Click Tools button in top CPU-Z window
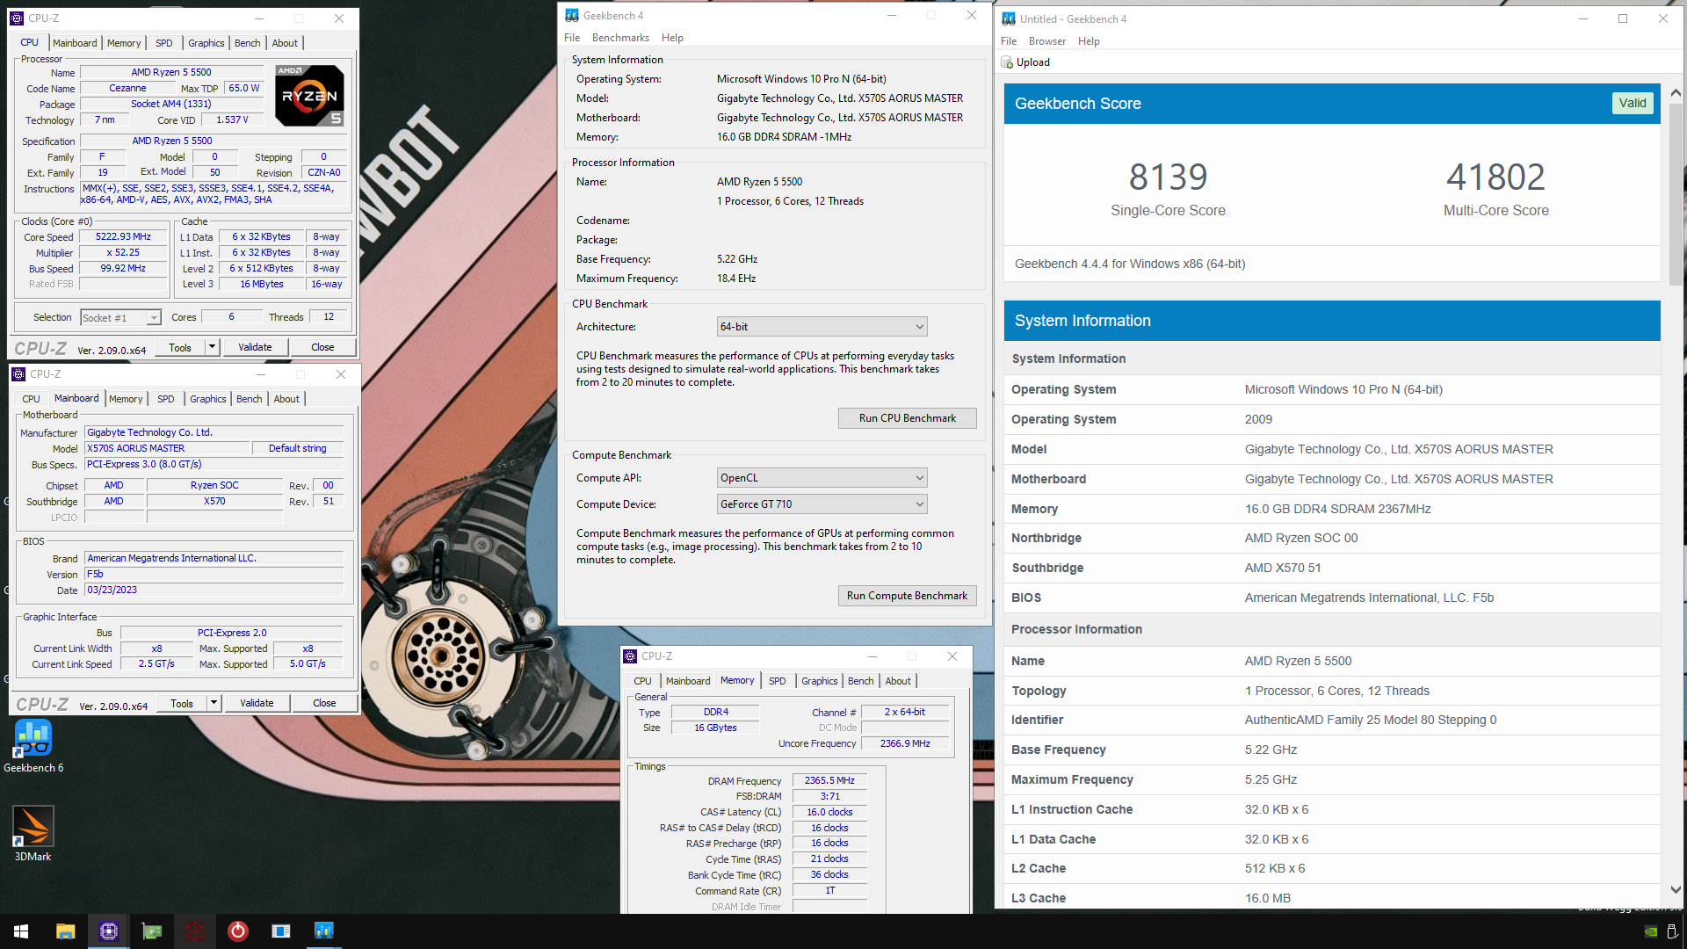Image resolution: width=1687 pixels, height=949 pixels. click(180, 348)
